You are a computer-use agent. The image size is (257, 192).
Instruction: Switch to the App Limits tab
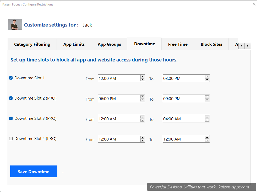(x=74, y=44)
